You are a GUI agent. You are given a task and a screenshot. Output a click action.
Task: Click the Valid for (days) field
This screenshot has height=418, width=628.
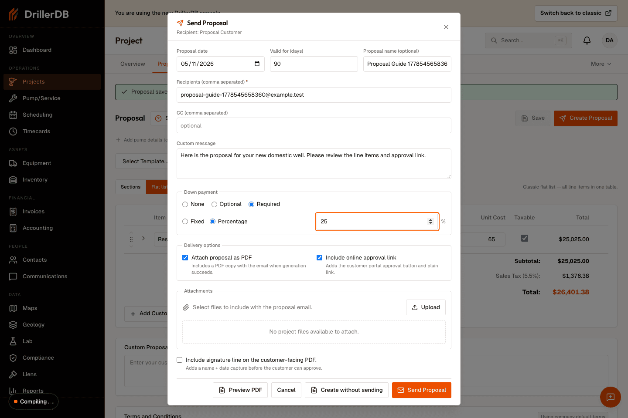tap(314, 64)
